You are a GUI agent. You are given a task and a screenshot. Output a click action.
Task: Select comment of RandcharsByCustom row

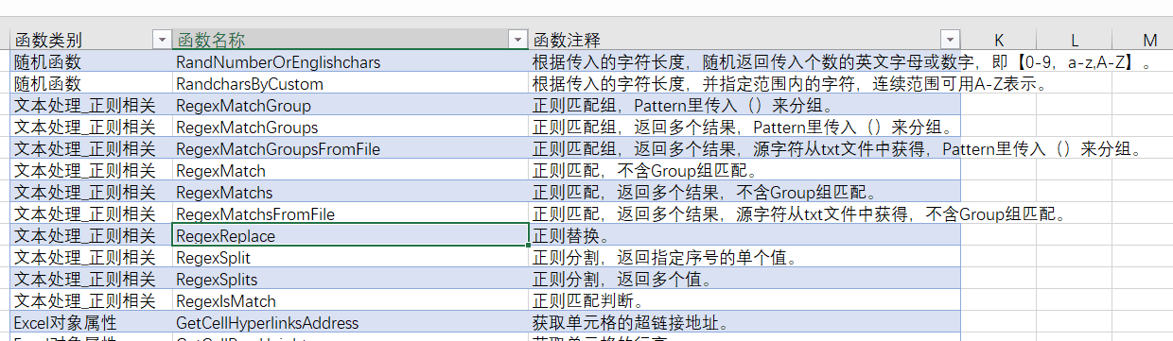pyautogui.click(x=744, y=84)
